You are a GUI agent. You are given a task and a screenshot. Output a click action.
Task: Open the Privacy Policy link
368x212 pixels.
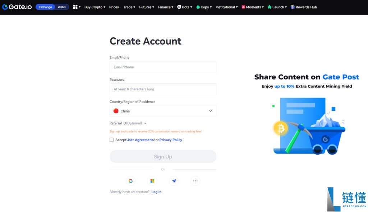[x=171, y=140]
